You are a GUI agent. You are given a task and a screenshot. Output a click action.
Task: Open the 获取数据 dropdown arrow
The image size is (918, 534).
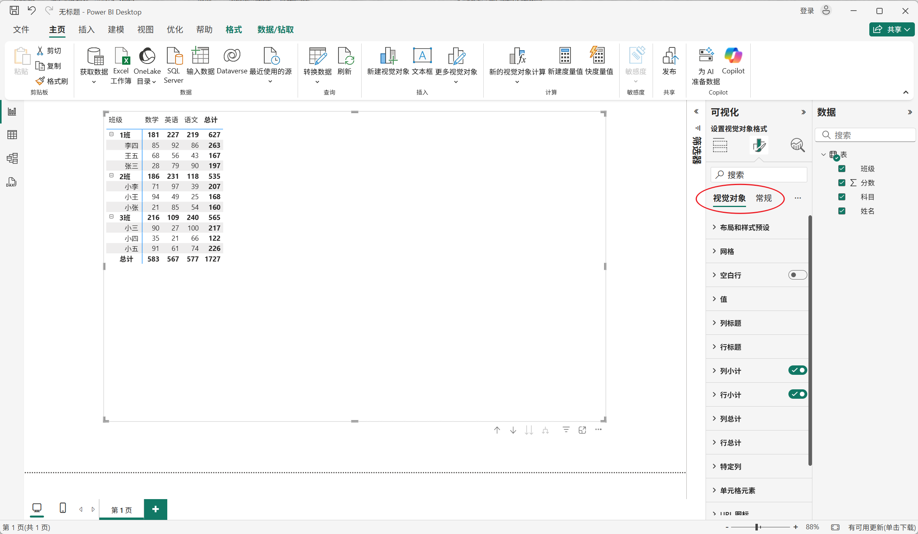tap(94, 82)
